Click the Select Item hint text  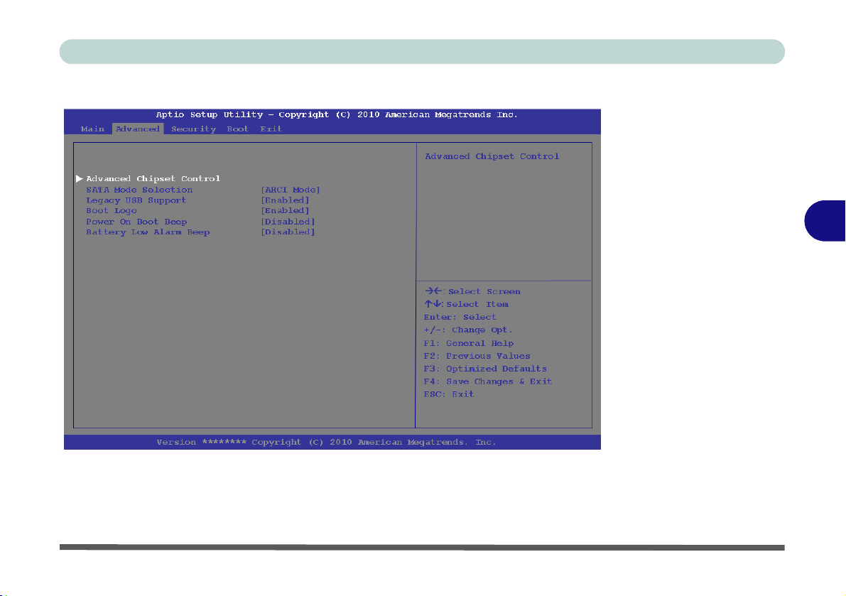[477, 304]
